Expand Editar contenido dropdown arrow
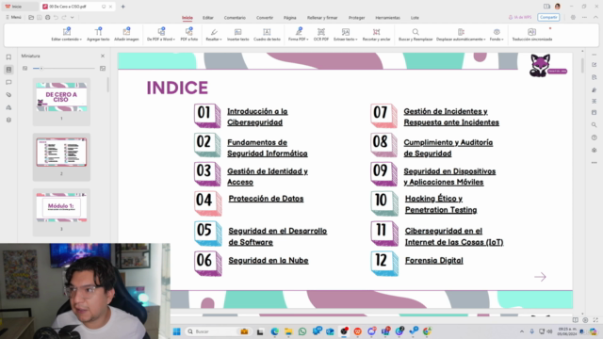603x339 pixels. 81,40
